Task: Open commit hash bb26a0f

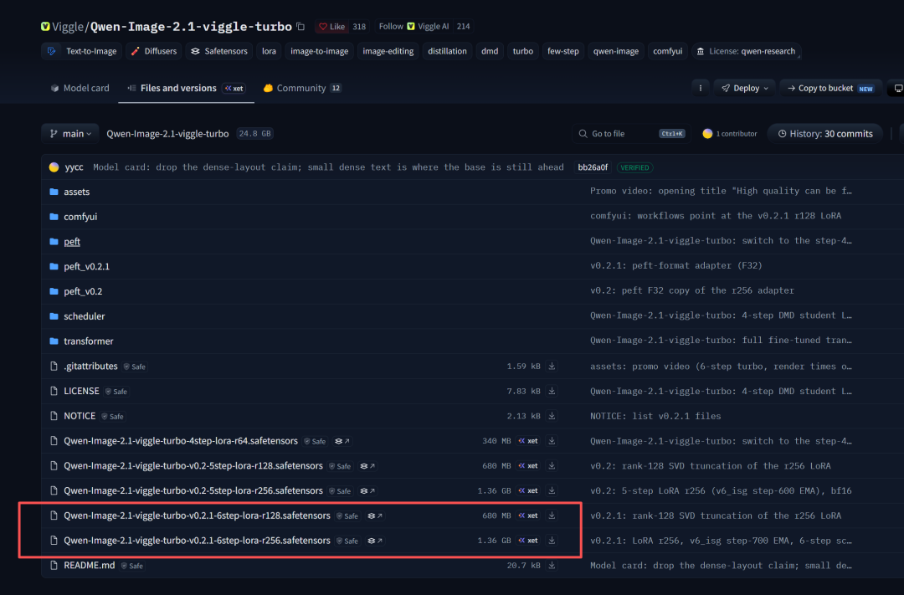Action: tap(593, 167)
